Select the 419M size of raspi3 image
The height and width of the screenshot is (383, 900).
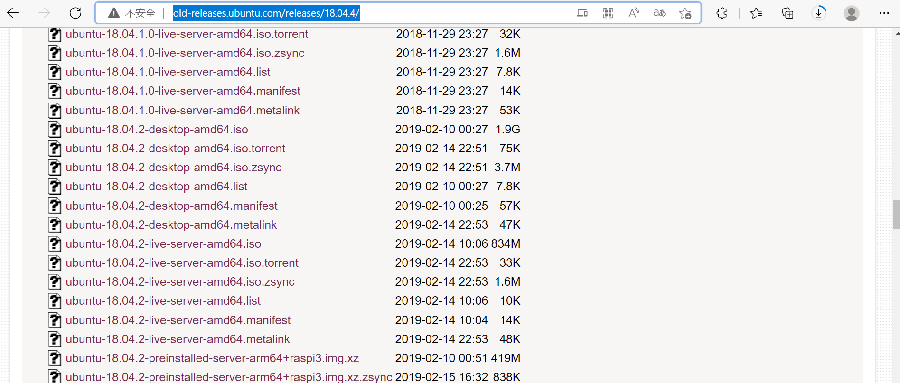(506, 358)
